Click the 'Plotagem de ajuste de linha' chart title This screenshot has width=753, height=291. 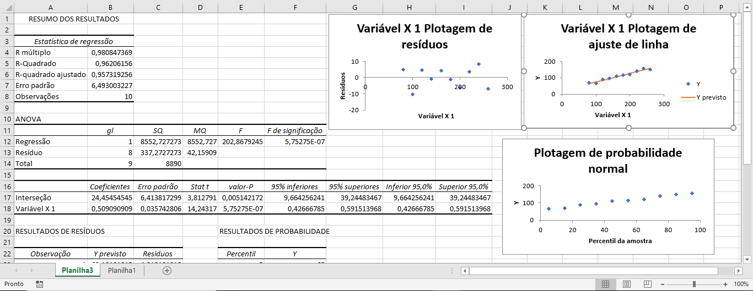[628, 36]
